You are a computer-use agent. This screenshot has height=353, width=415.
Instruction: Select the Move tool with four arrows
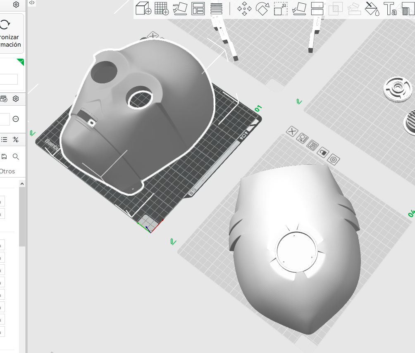point(244,8)
